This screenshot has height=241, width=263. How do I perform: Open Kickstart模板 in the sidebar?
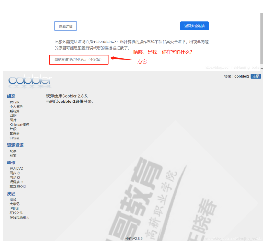pyautogui.click(x=19, y=125)
